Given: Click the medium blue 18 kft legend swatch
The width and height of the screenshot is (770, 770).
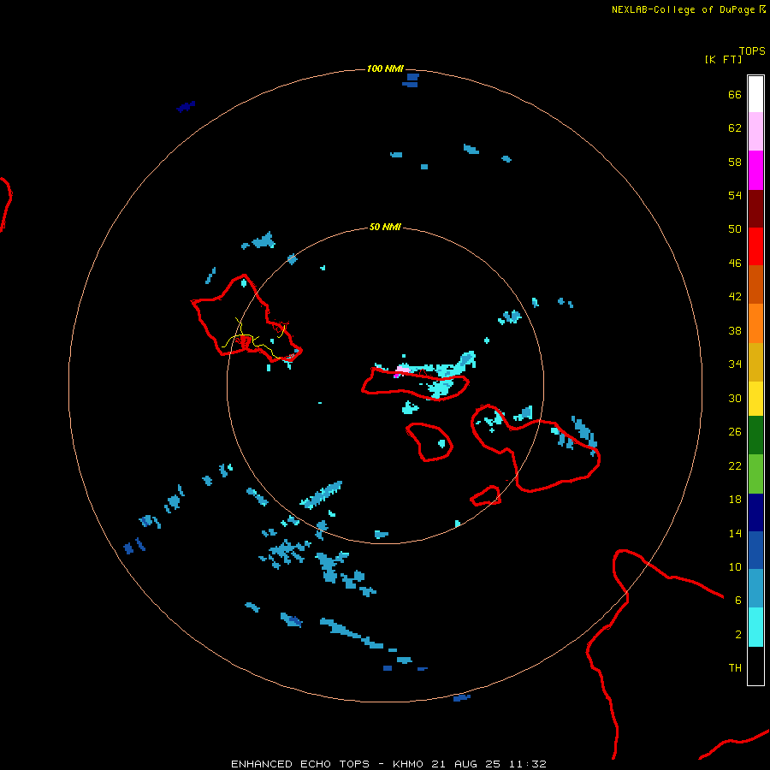Looking at the screenshot, I should (x=755, y=550).
